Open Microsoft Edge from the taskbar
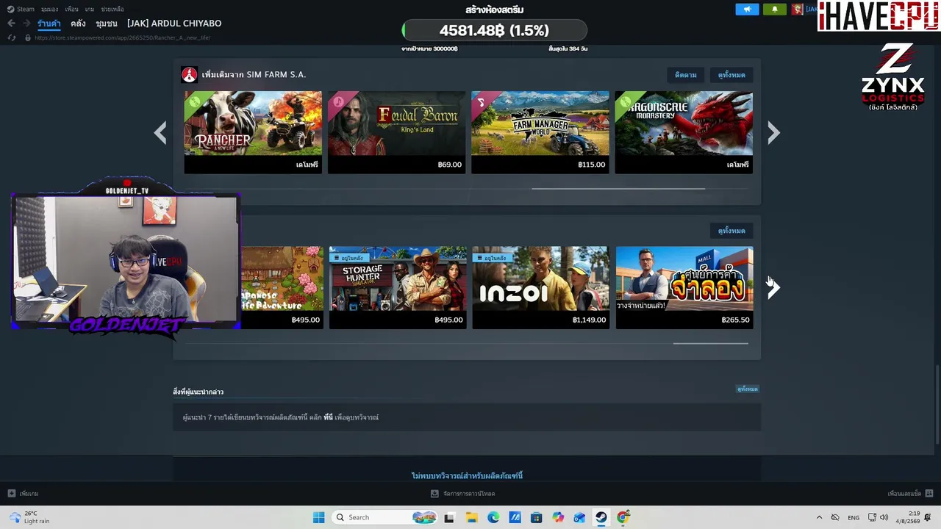941x529 pixels. (x=493, y=517)
